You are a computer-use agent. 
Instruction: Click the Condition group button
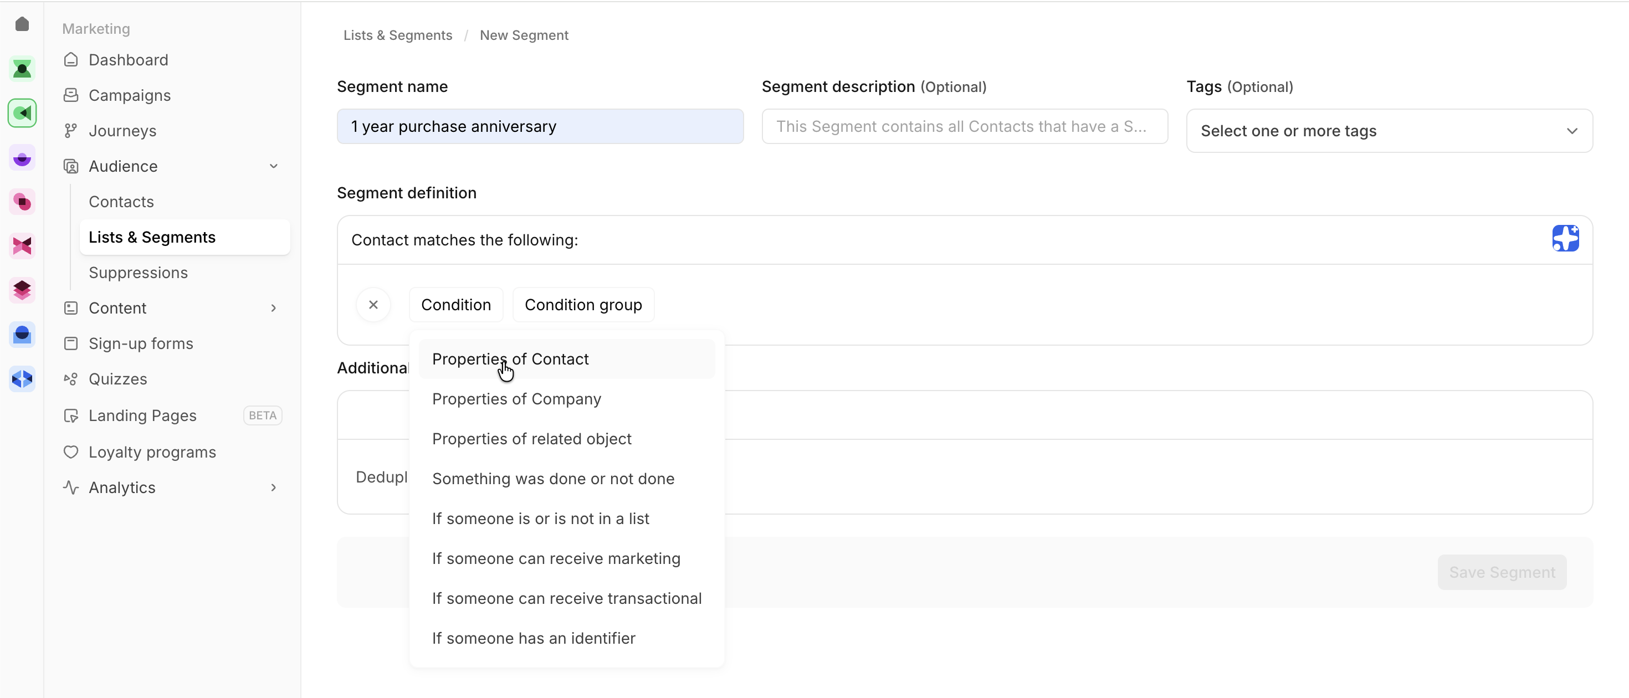tap(582, 305)
